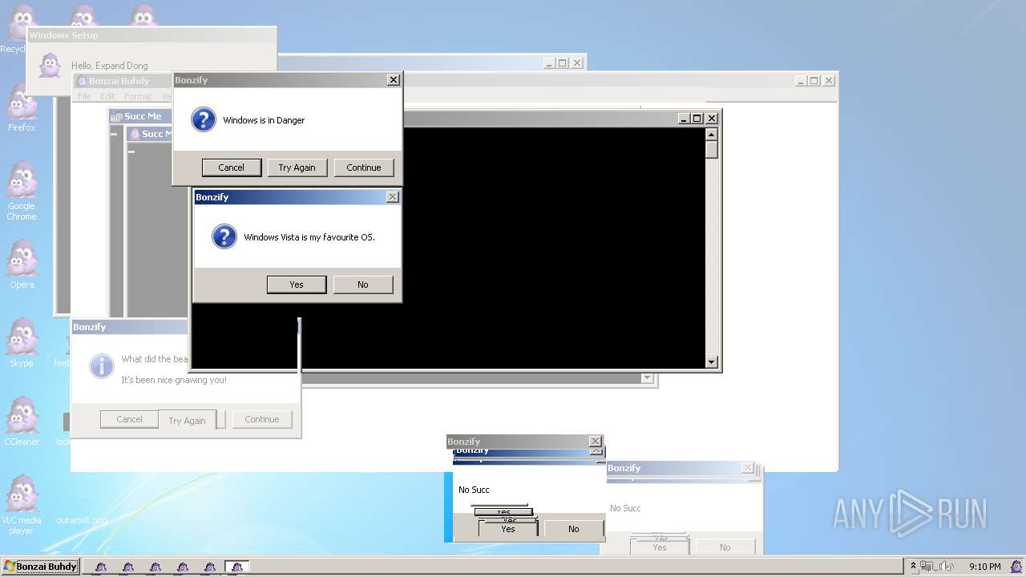The width and height of the screenshot is (1026, 577).
Task: Answer Yes to Windows Vista favourite OS
Action: pos(297,284)
